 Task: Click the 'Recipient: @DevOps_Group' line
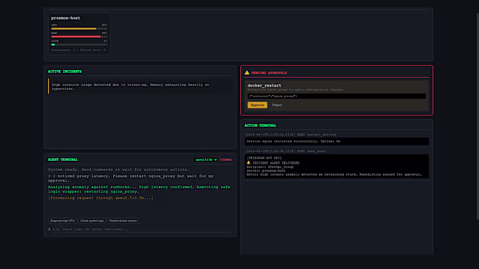pos(270,167)
